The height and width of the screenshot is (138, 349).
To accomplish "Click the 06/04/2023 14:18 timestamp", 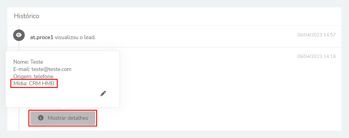I will (316, 56).
